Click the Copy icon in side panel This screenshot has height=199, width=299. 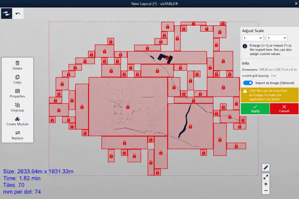point(17,77)
